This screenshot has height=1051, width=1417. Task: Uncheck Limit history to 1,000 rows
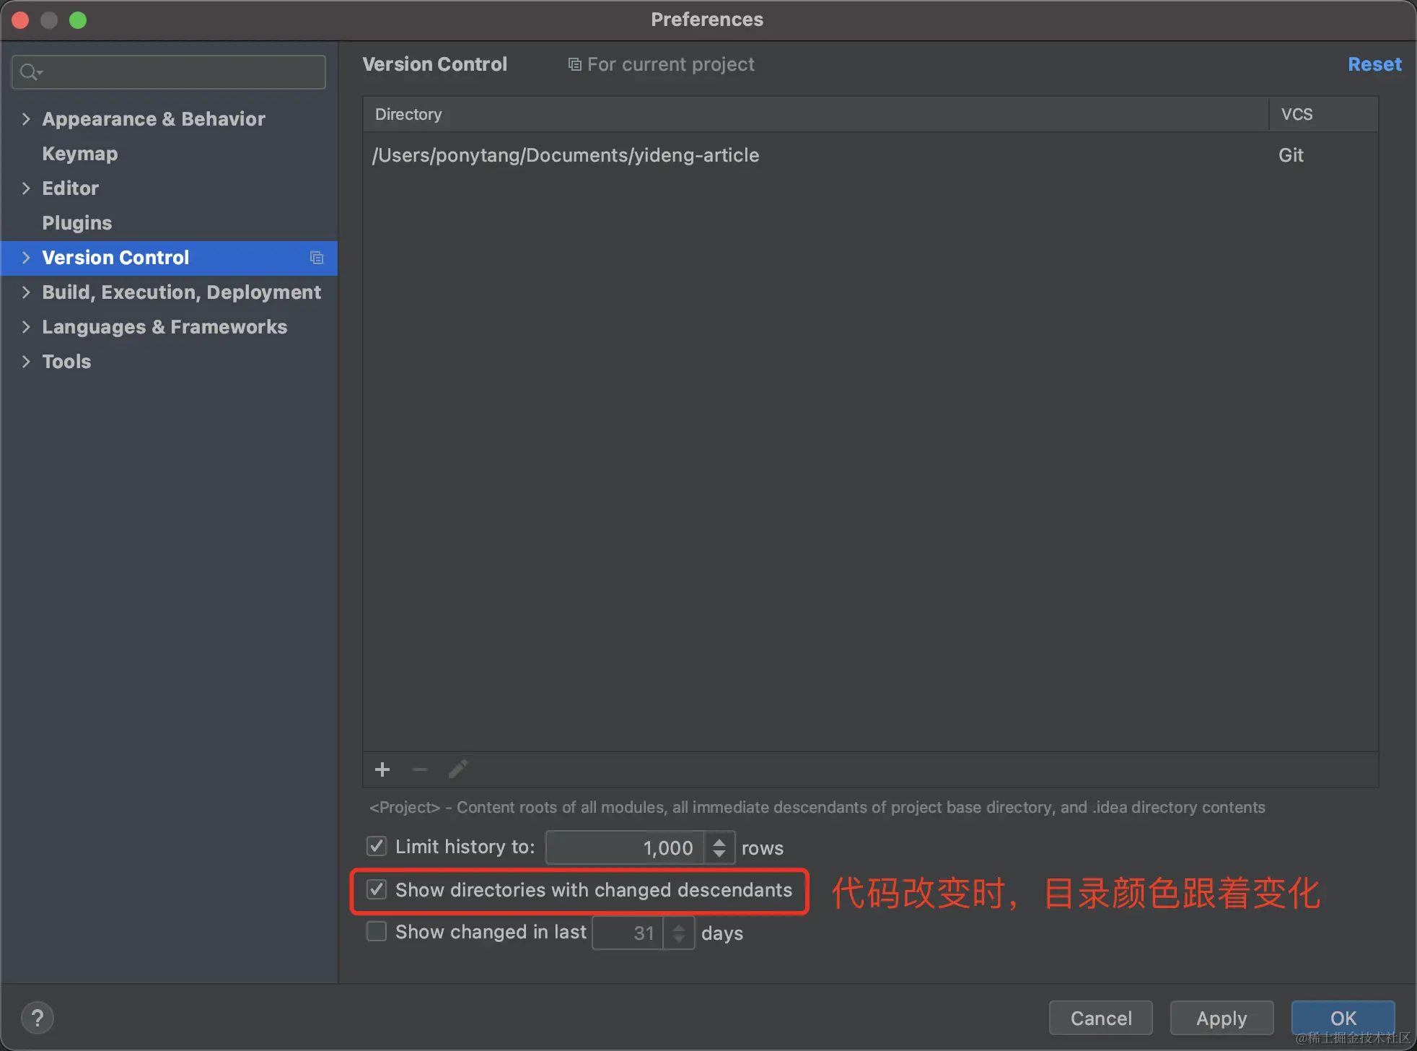[376, 846]
